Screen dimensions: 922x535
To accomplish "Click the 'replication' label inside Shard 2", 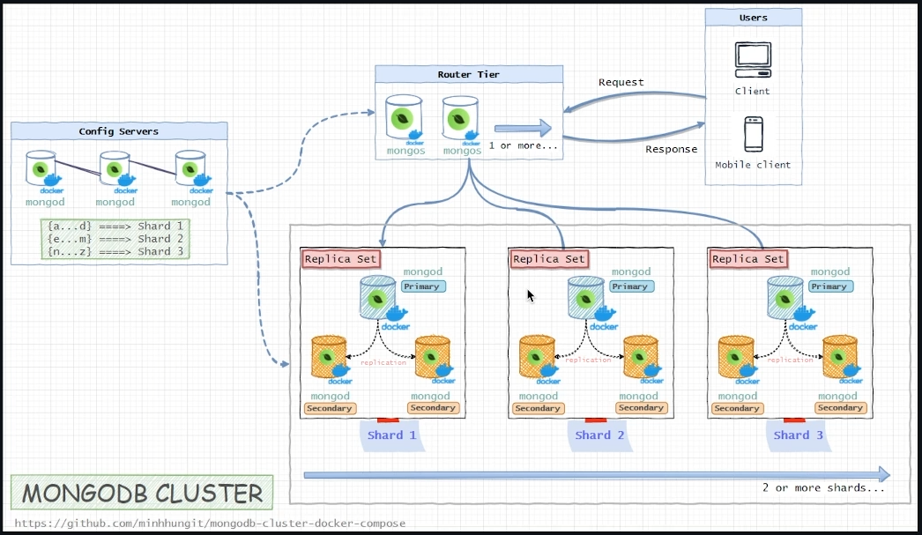I will (x=589, y=360).
